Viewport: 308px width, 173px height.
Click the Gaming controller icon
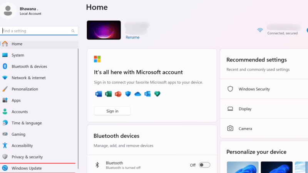5,134
